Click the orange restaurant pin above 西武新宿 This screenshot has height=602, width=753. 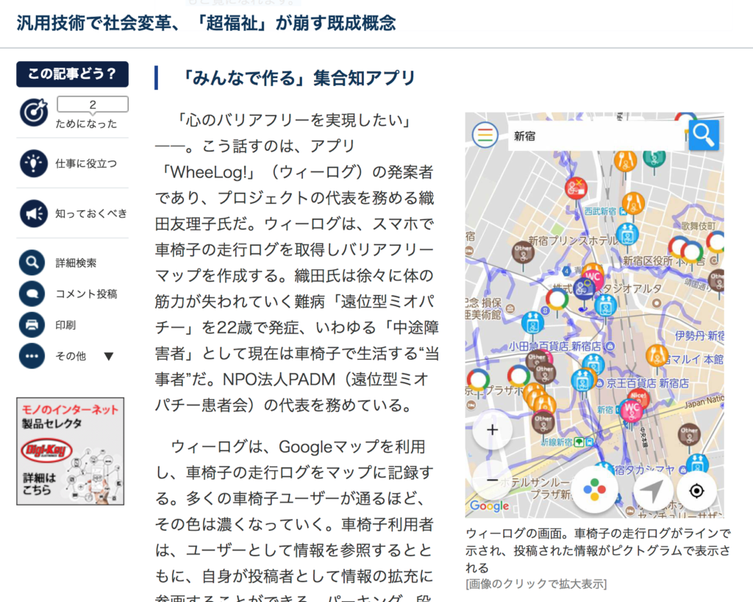[633, 205]
